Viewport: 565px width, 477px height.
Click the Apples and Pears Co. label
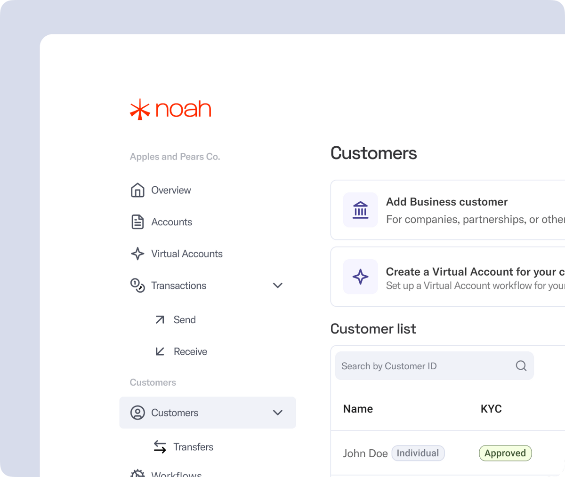[175, 157]
